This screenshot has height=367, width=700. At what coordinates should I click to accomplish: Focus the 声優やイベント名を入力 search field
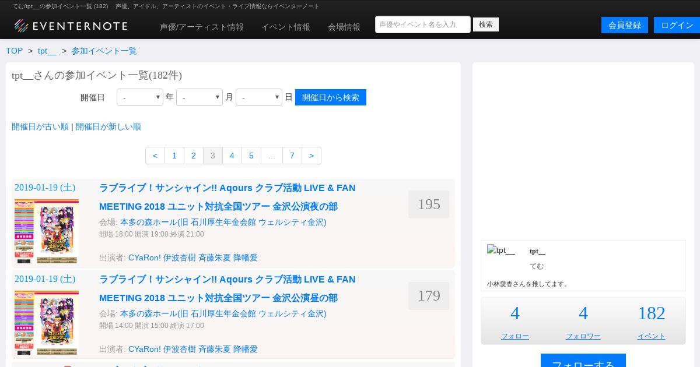click(x=423, y=24)
